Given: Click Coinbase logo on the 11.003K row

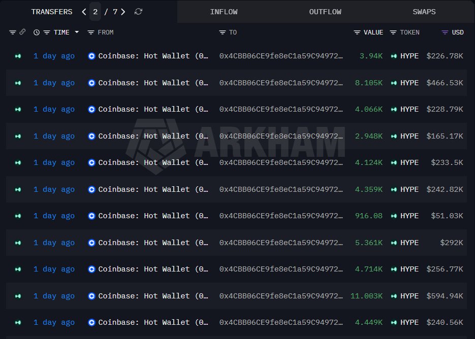Looking at the screenshot, I should click(x=91, y=296).
